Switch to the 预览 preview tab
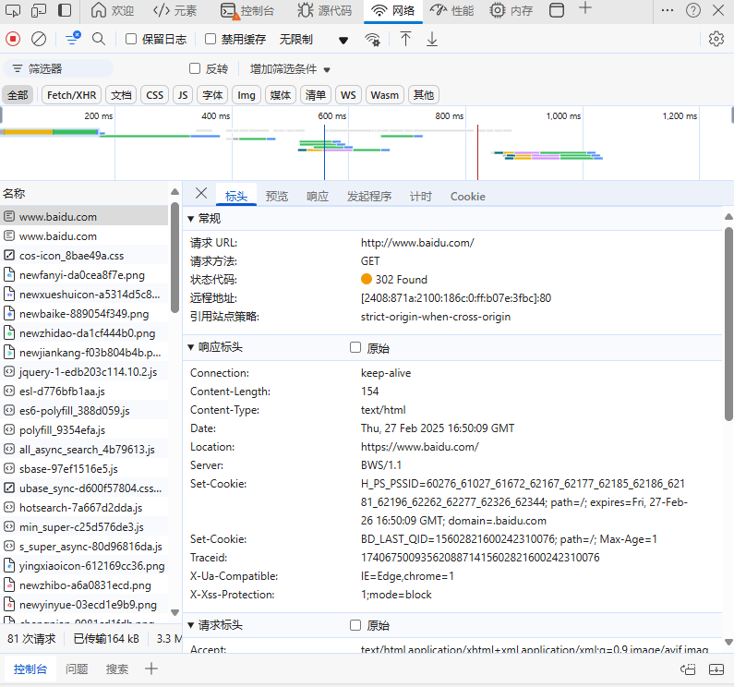 pyautogui.click(x=277, y=196)
